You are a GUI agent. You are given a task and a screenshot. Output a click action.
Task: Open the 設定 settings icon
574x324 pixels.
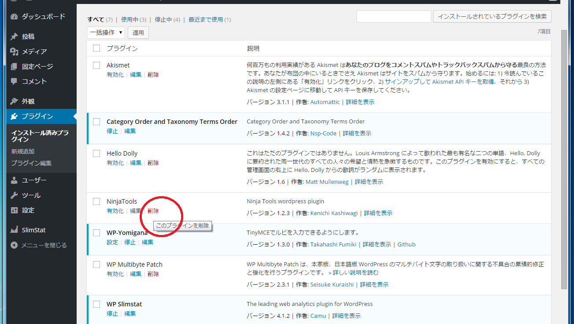point(14,210)
